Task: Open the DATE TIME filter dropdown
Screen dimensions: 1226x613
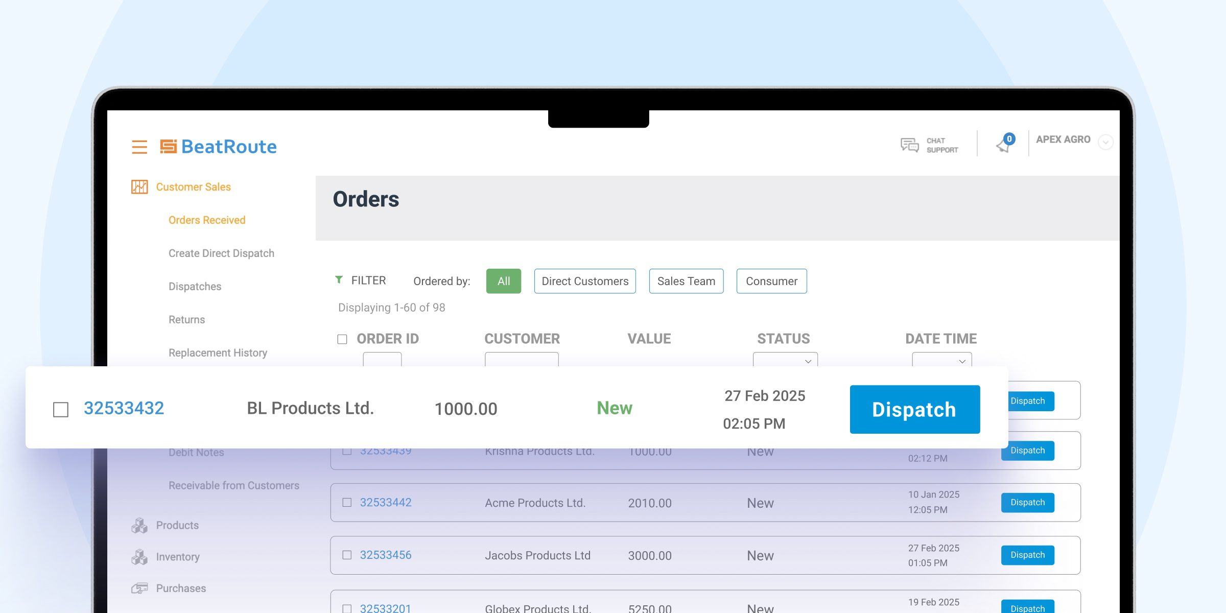Action: tap(942, 360)
